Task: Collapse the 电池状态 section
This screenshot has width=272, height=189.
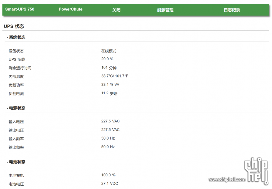Action: [16, 162]
